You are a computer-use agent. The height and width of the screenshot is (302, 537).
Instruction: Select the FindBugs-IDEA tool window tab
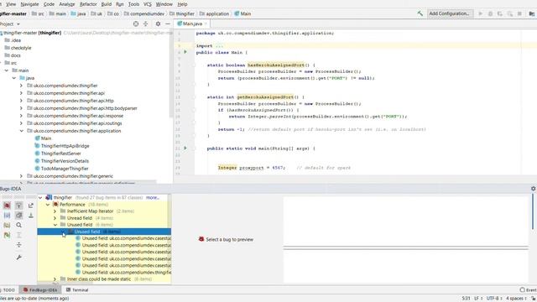(40, 290)
